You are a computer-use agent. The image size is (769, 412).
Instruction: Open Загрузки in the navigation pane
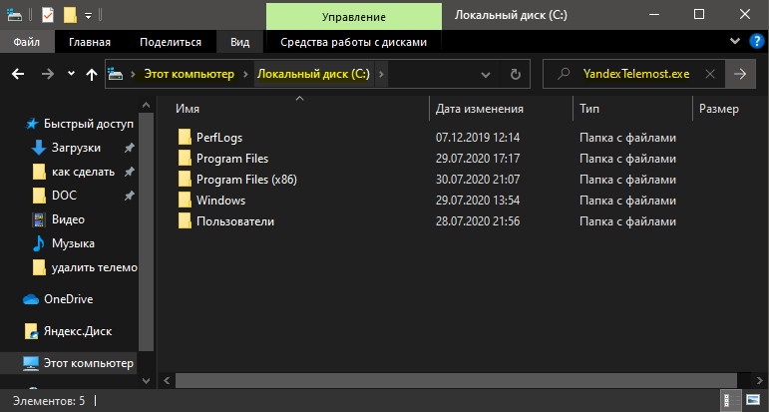[76, 148]
